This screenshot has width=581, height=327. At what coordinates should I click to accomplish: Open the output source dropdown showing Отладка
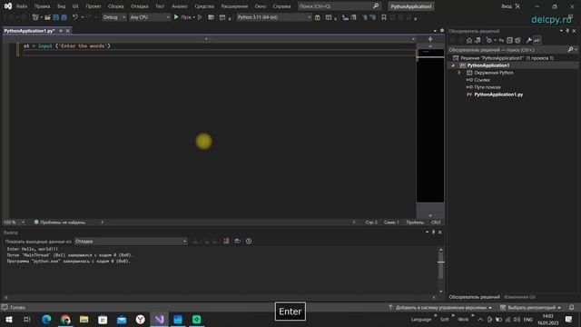(131, 242)
